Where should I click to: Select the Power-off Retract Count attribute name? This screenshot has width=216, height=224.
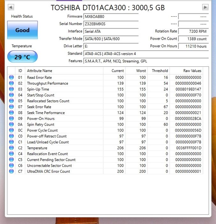47,136
